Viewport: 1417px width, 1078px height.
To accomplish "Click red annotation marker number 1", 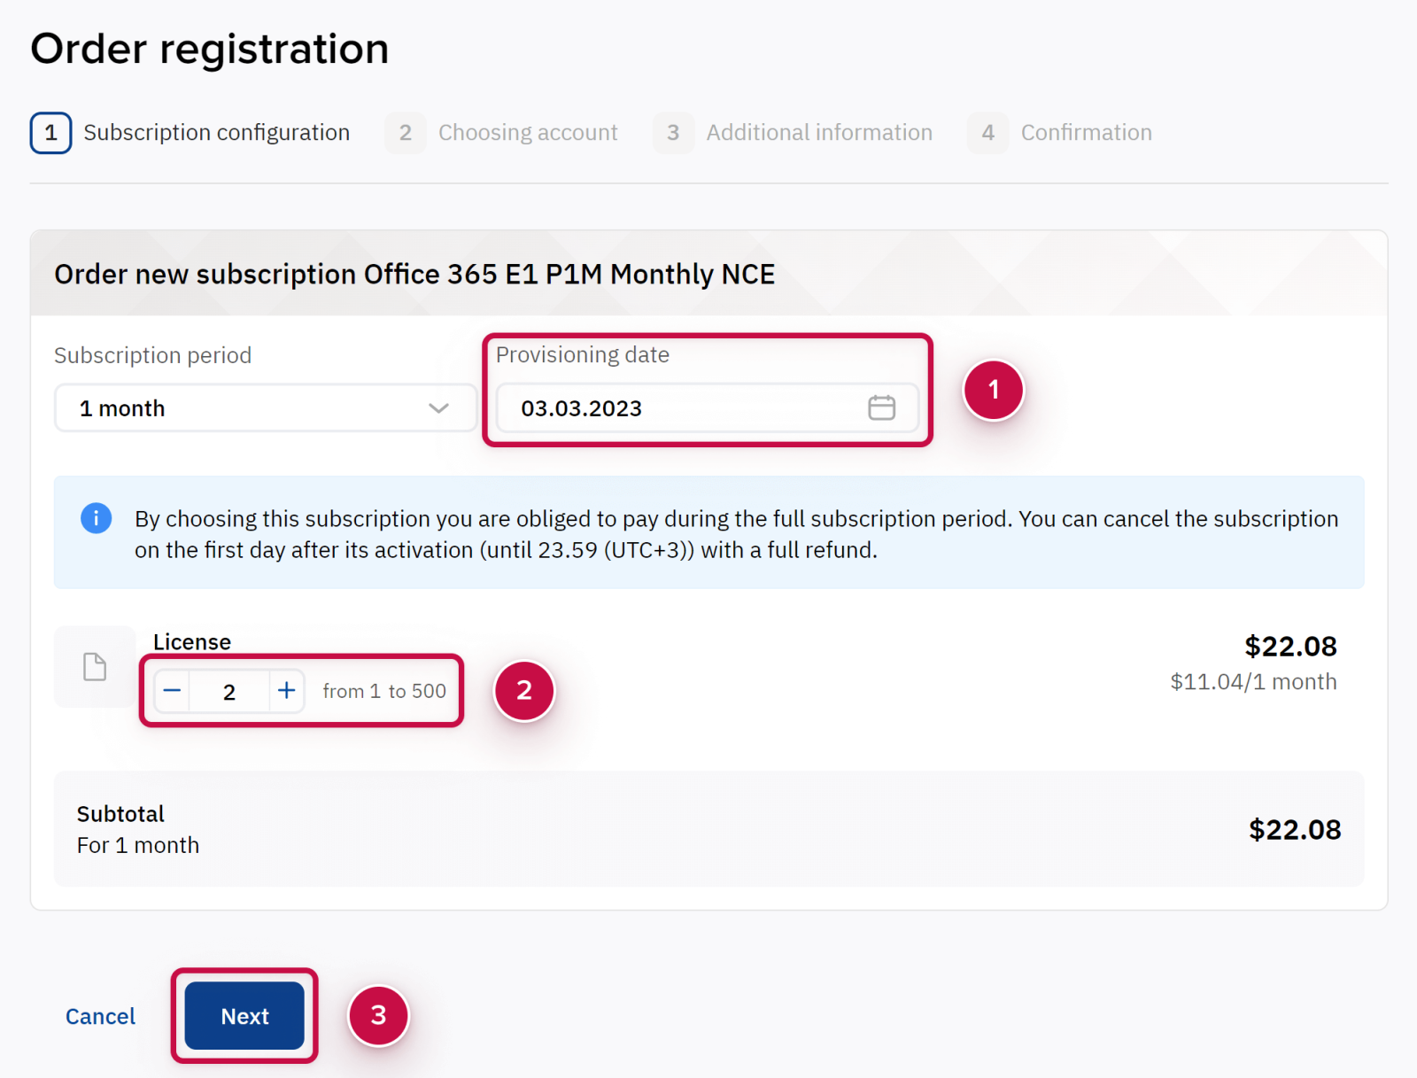I will (x=994, y=390).
